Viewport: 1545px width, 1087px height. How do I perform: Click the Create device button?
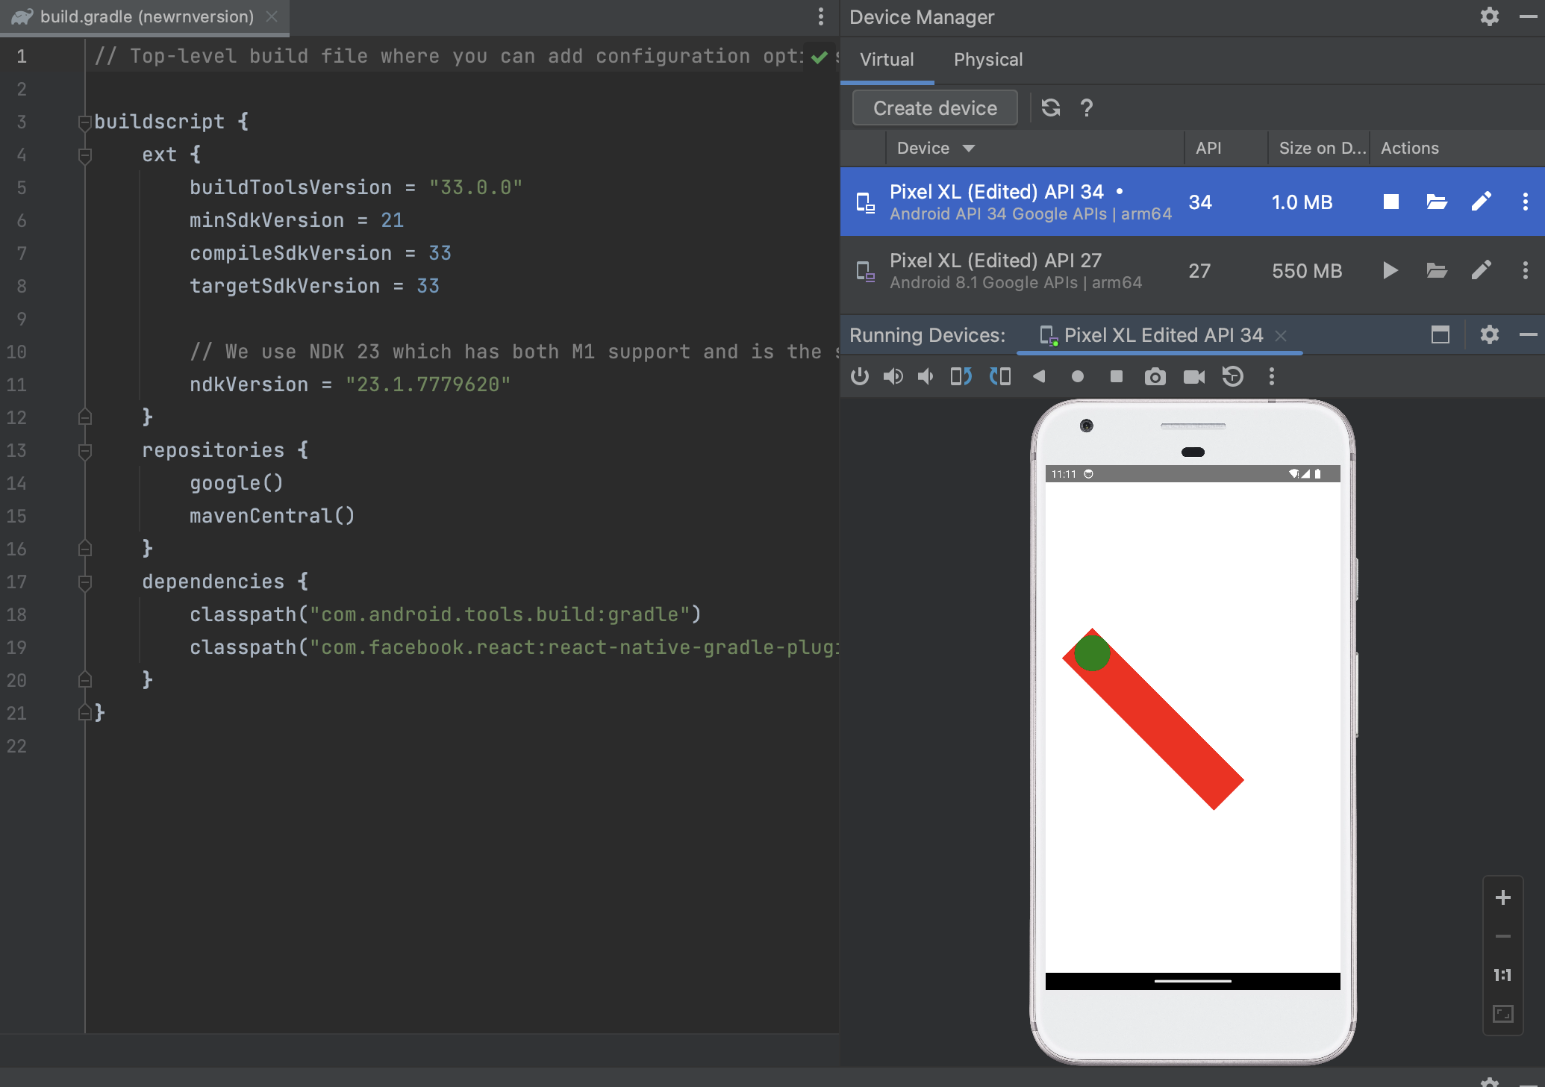click(934, 108)
